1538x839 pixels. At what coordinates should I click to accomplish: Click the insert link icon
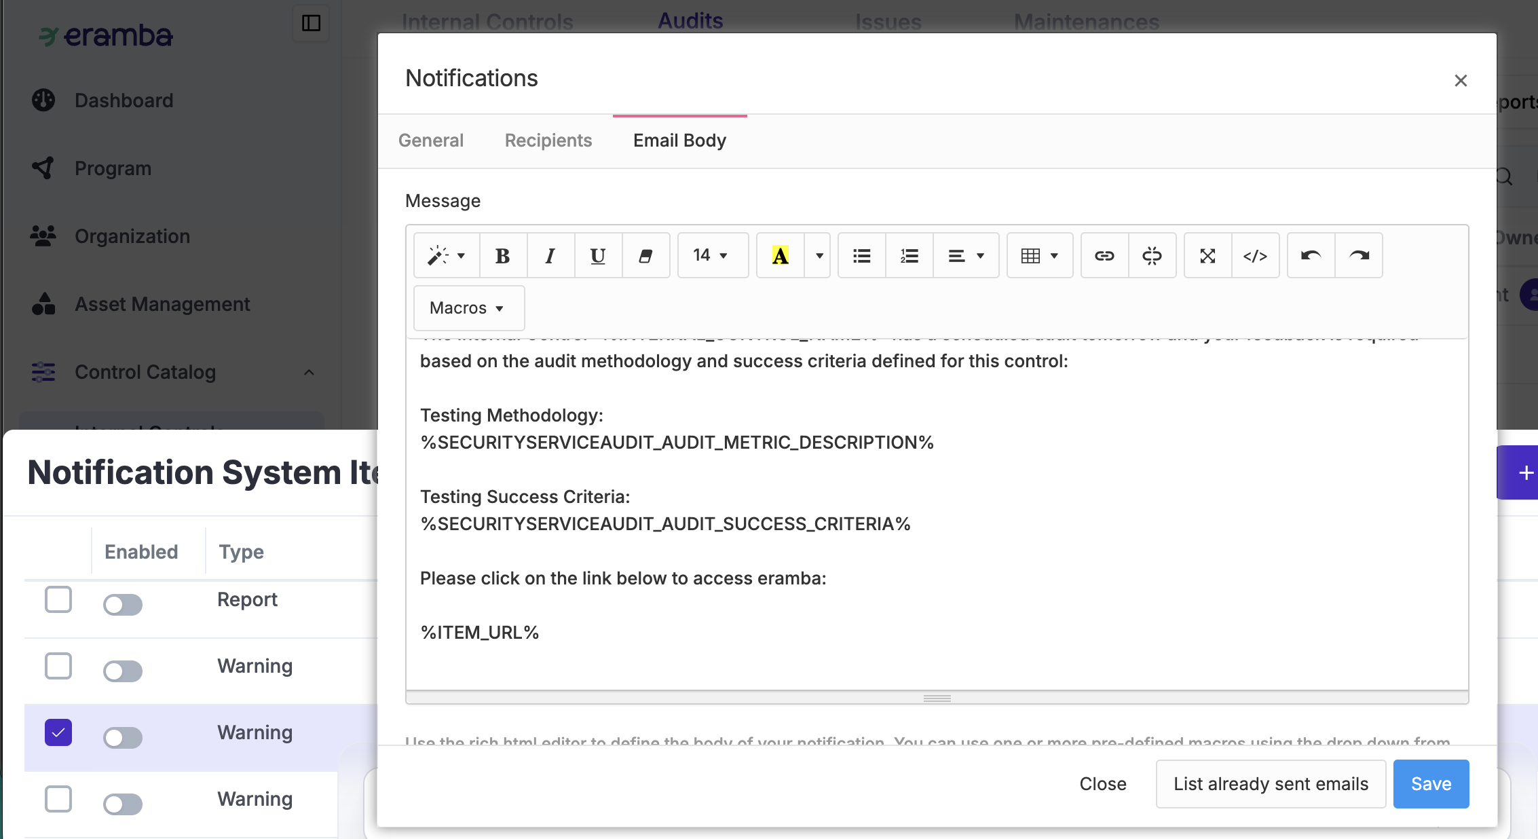coord(1104,256)
